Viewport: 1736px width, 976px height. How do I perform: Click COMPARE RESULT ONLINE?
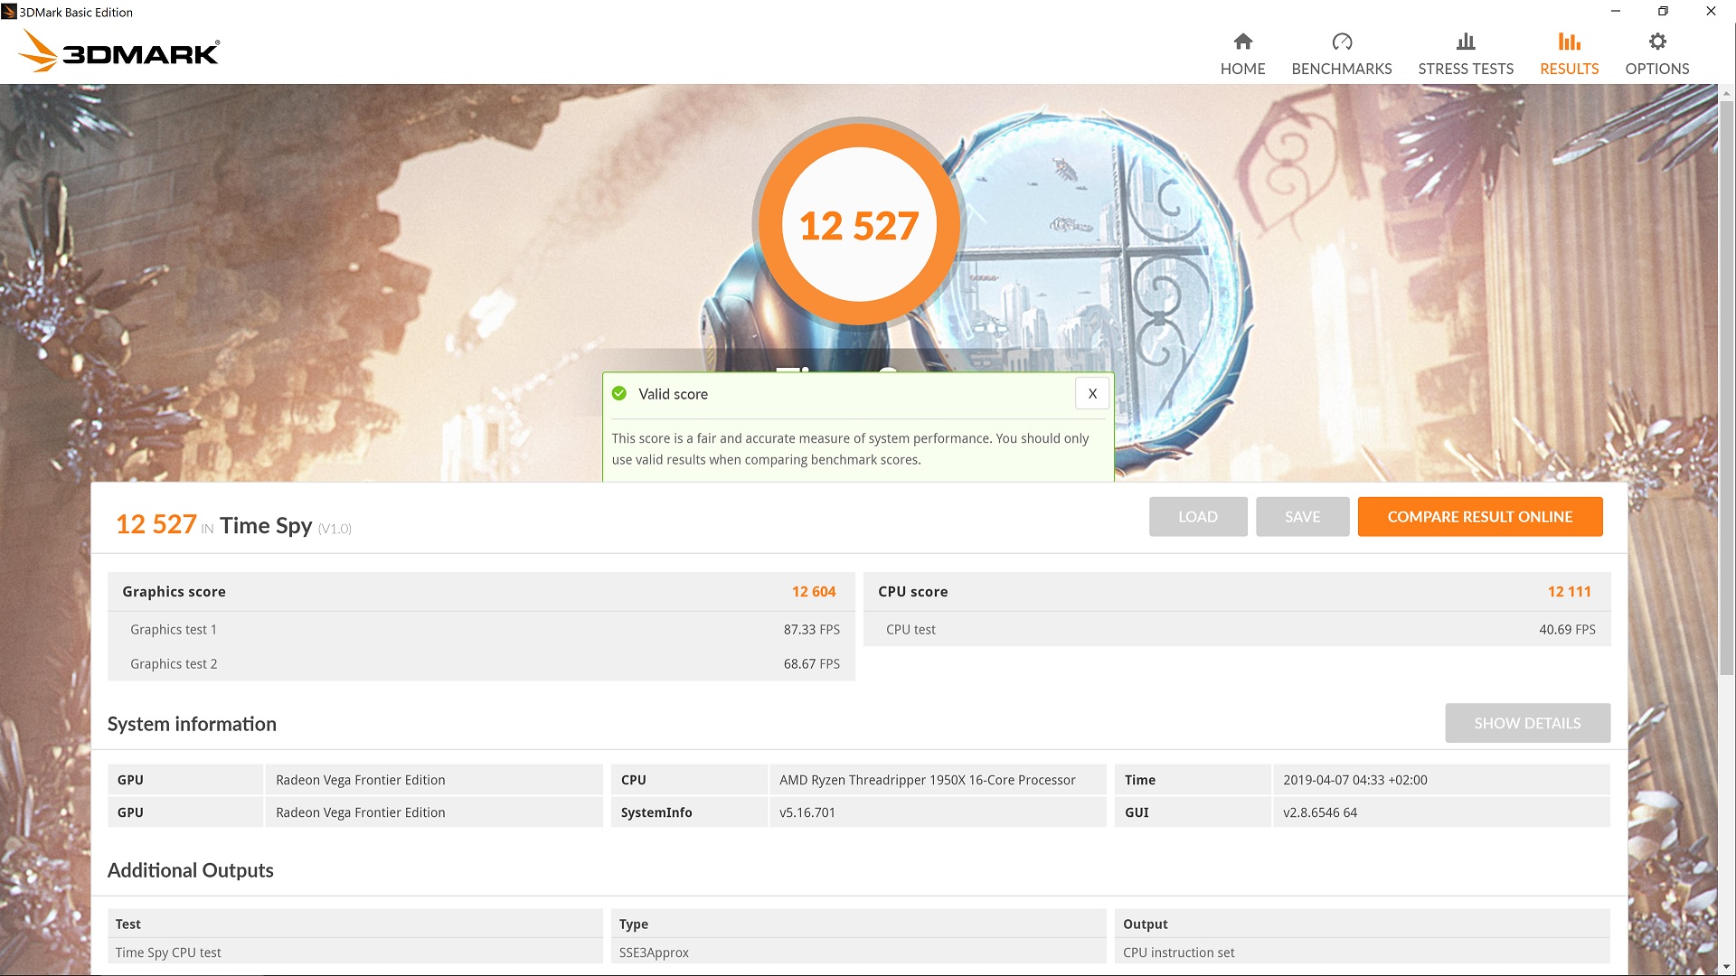coord(1480,517)
